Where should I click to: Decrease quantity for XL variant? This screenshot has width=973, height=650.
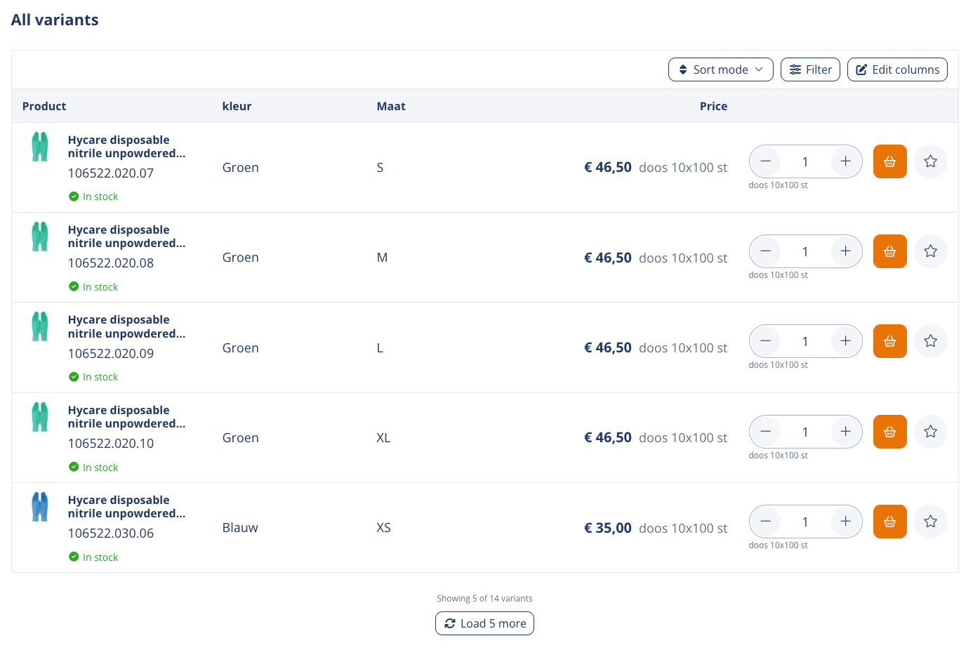766,432
